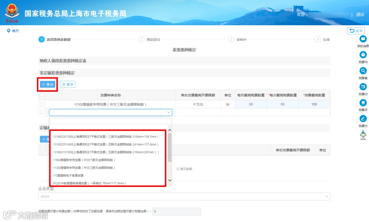Click the tax bureau emblem logo
The height and width of the screenshot is (222, 369).
coord(12,13)
